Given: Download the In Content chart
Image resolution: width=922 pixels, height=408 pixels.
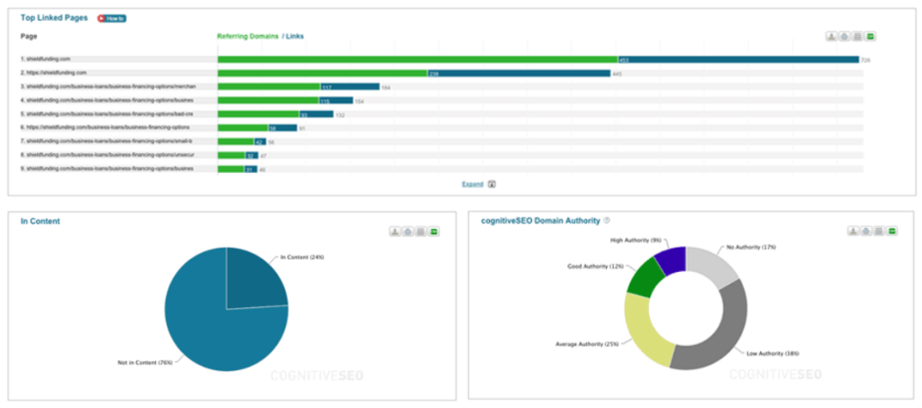Looking at the screenshot, I should pos(394,231).
